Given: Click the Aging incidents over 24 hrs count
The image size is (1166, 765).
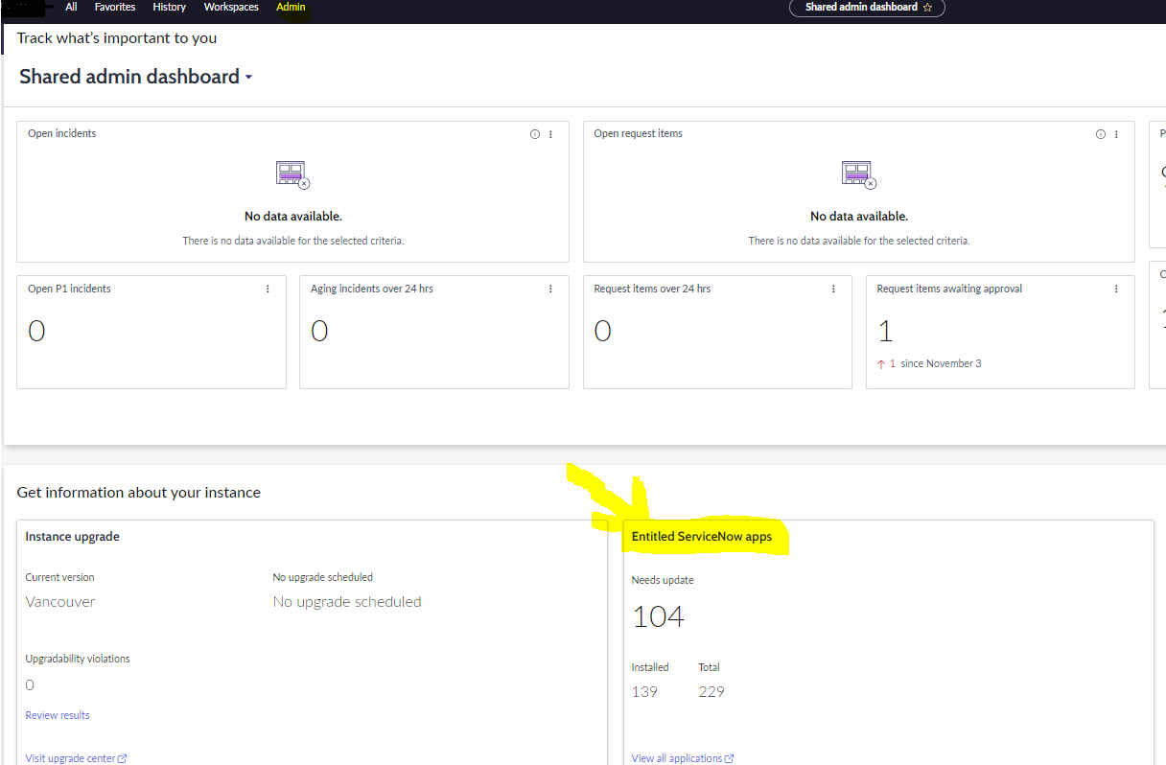Looking at the screenshot, I should pos(319,332).
